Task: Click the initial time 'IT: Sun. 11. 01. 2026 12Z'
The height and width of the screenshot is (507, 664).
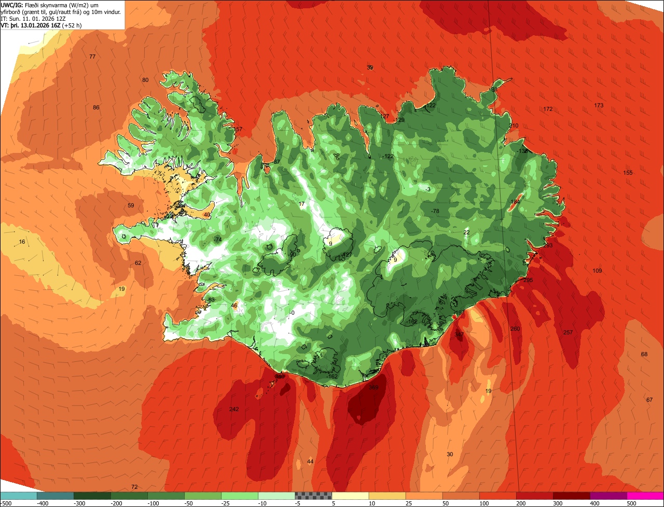Action: 33,19
